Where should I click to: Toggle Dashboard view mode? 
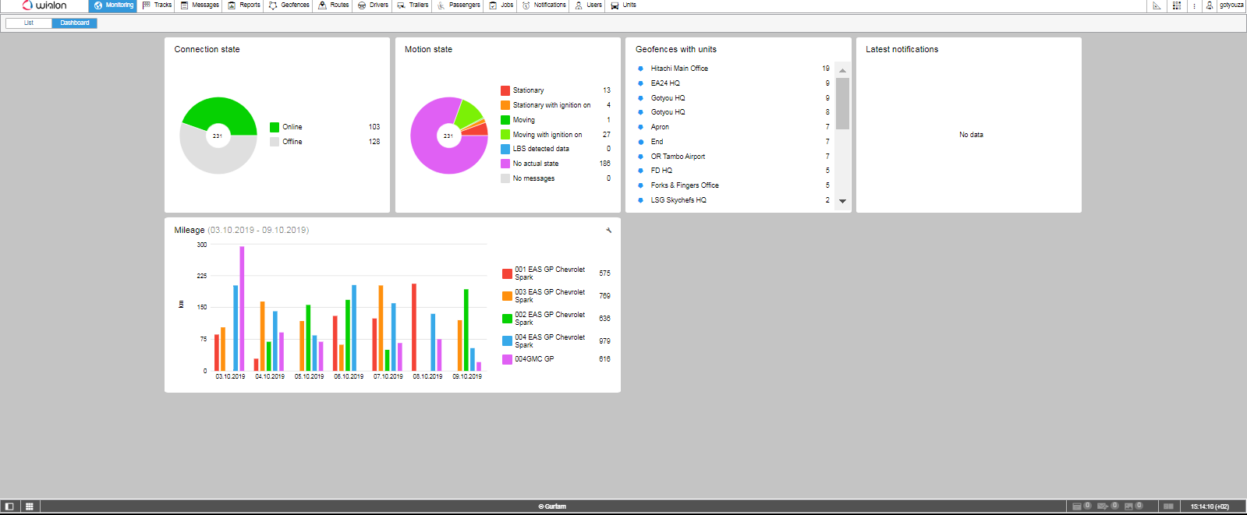(x=75, y=23)
